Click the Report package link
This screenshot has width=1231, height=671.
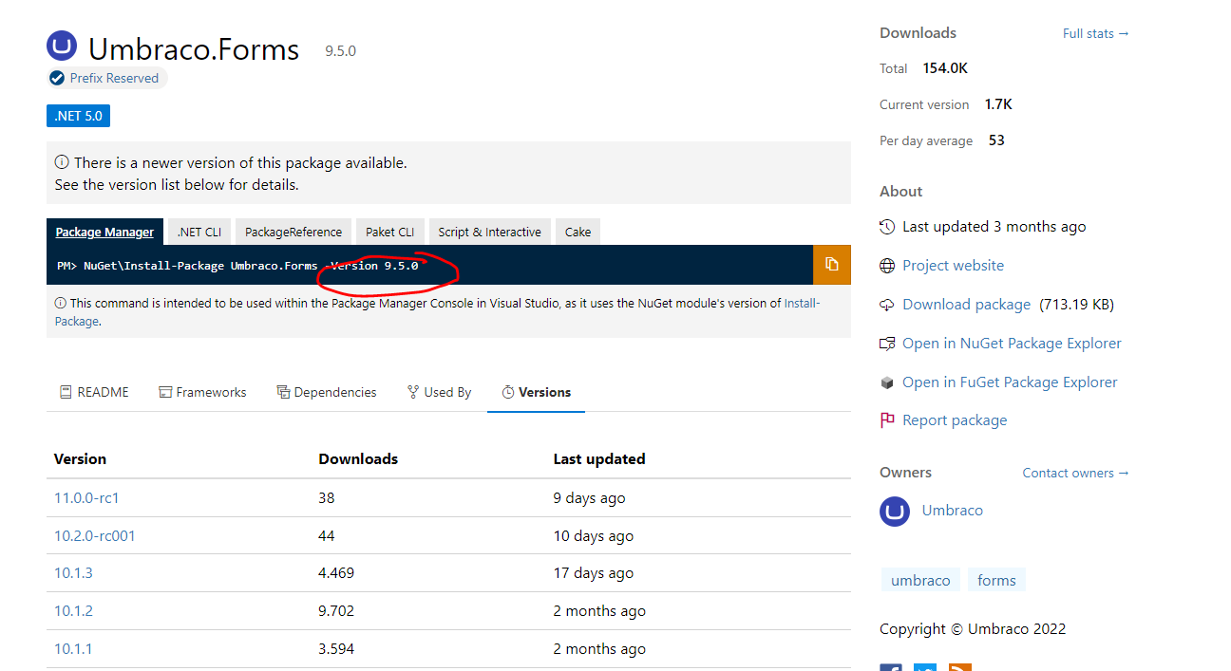click(x=955, y=420)
